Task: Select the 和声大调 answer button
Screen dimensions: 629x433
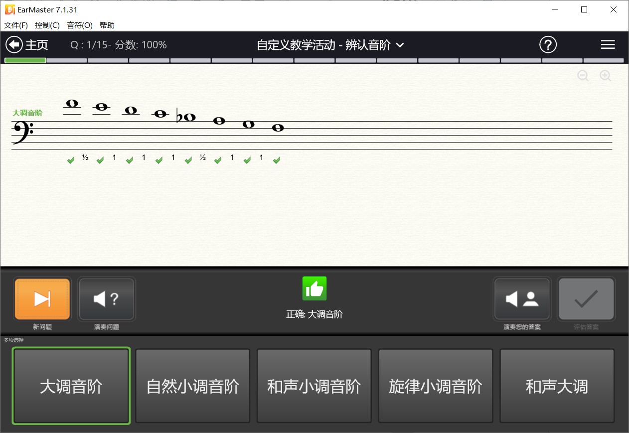Action: pyautogui.click(x=557, y=386)
